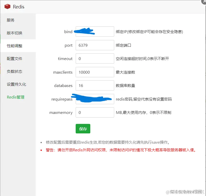
Task: Click the maxmemory label
Action: (x=61, y=113)
